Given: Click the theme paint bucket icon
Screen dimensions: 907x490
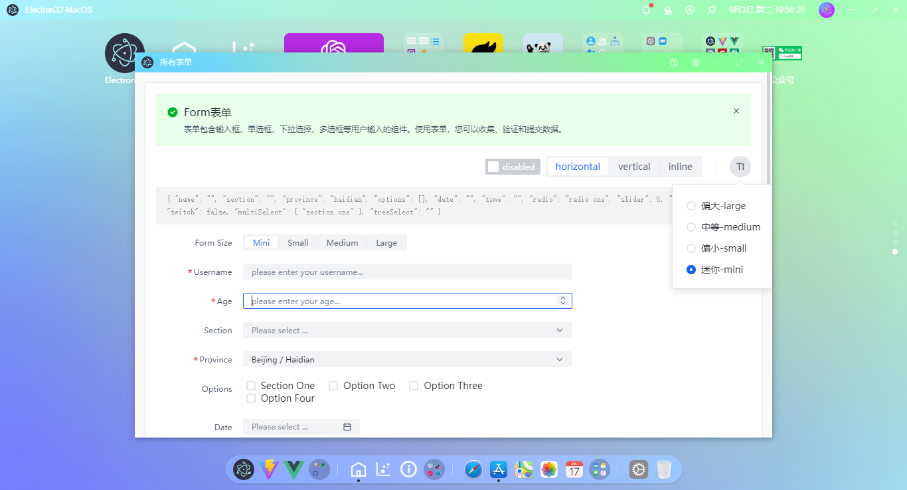Looking at the screenshot, I should (668, 10).
